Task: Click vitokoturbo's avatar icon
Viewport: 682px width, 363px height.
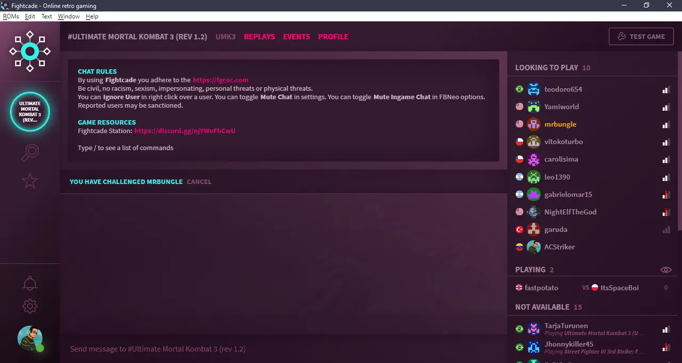Action: click(533, 142)
